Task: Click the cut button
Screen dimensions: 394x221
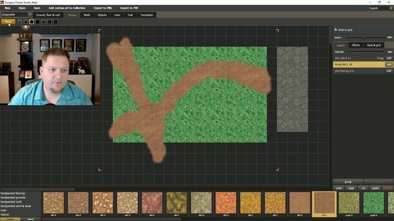Action: 363,188
